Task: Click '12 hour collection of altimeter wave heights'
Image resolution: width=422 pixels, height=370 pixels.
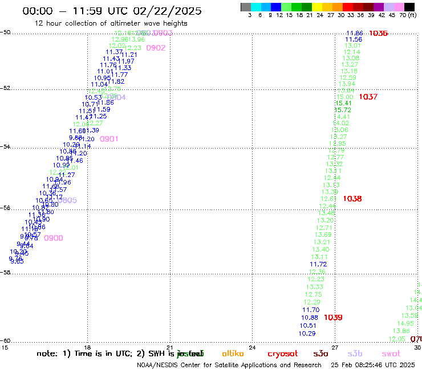Action: click(x=111, y=23)
